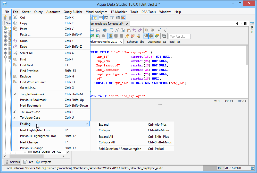The width and height of the screenshot is (257, 173).
Task: Click the uppercase 'A' convert icon in toolbar
Action: point(165,30)
